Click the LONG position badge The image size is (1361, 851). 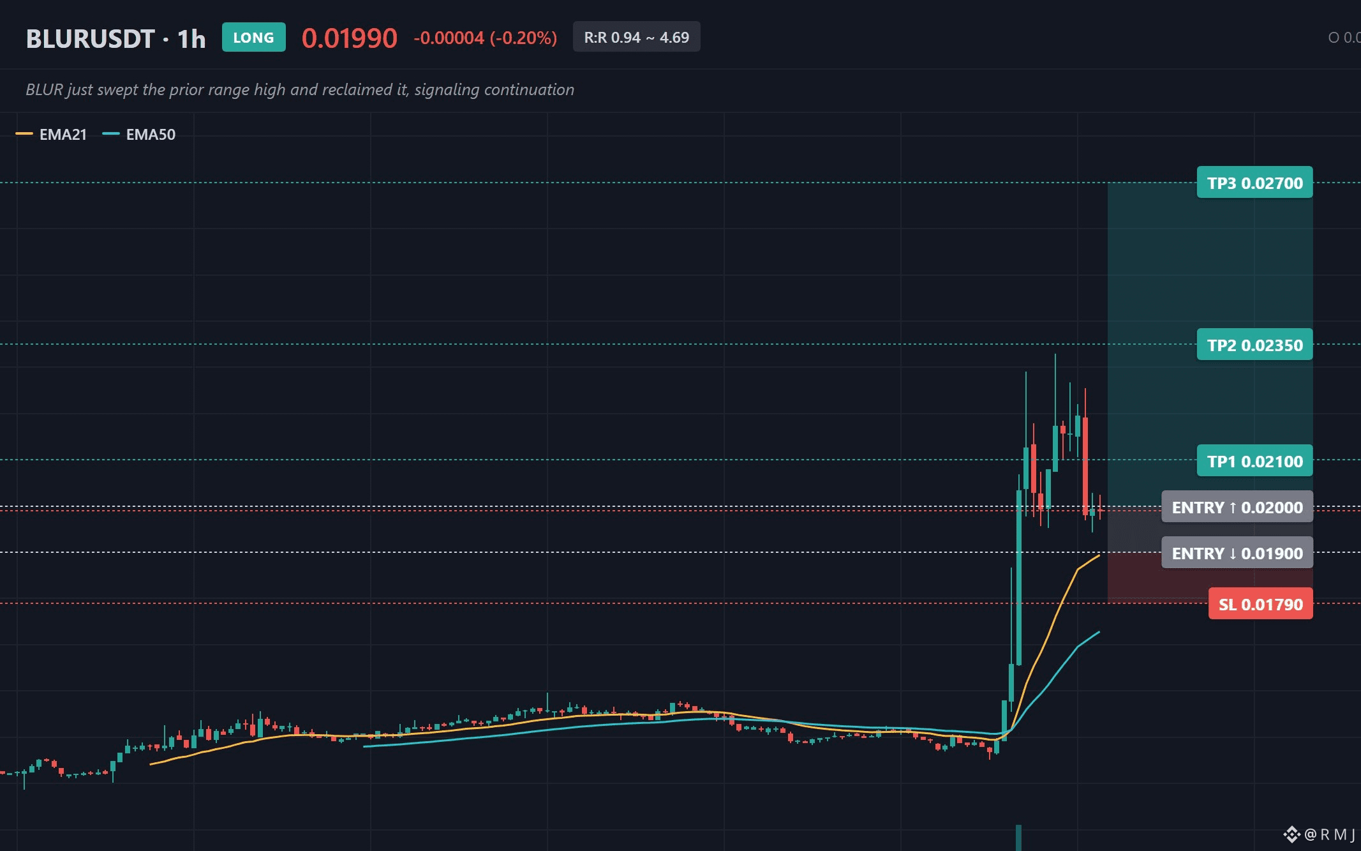pos(253,38)
